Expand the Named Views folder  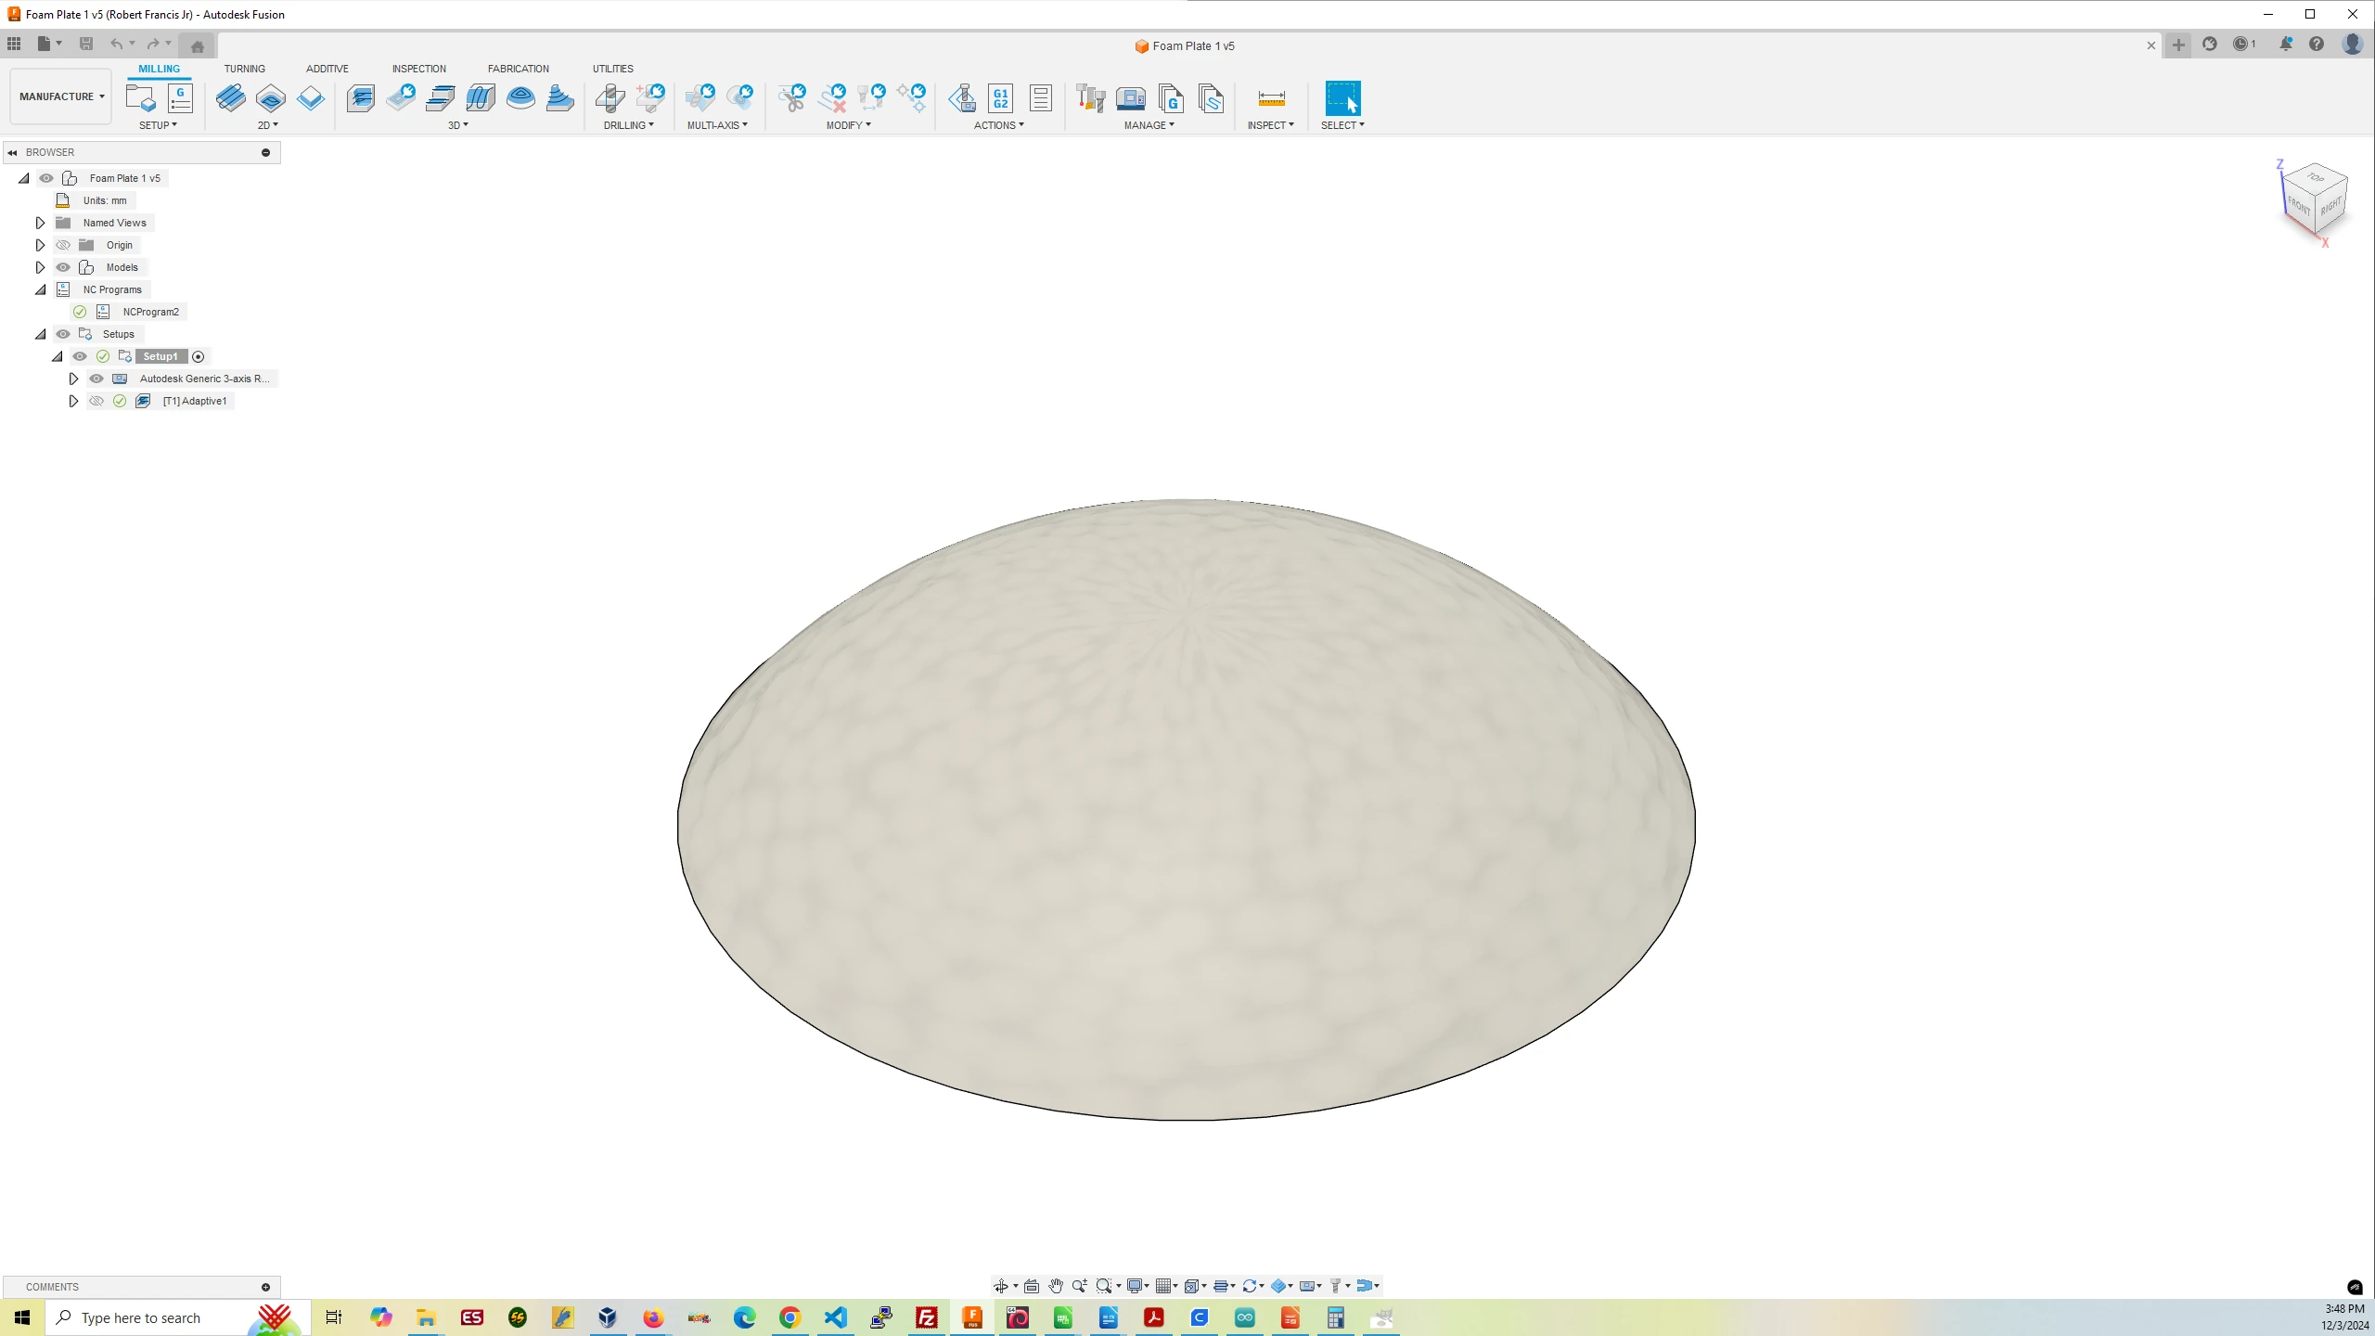pos(40,223)
